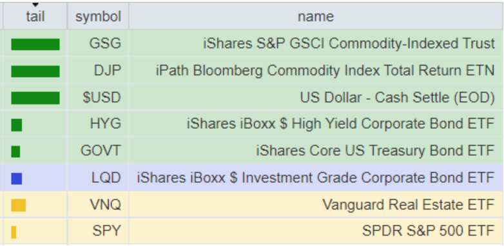Open iShares iBoxx $ High Yield Corporate Bond ETF

[340, 124]
